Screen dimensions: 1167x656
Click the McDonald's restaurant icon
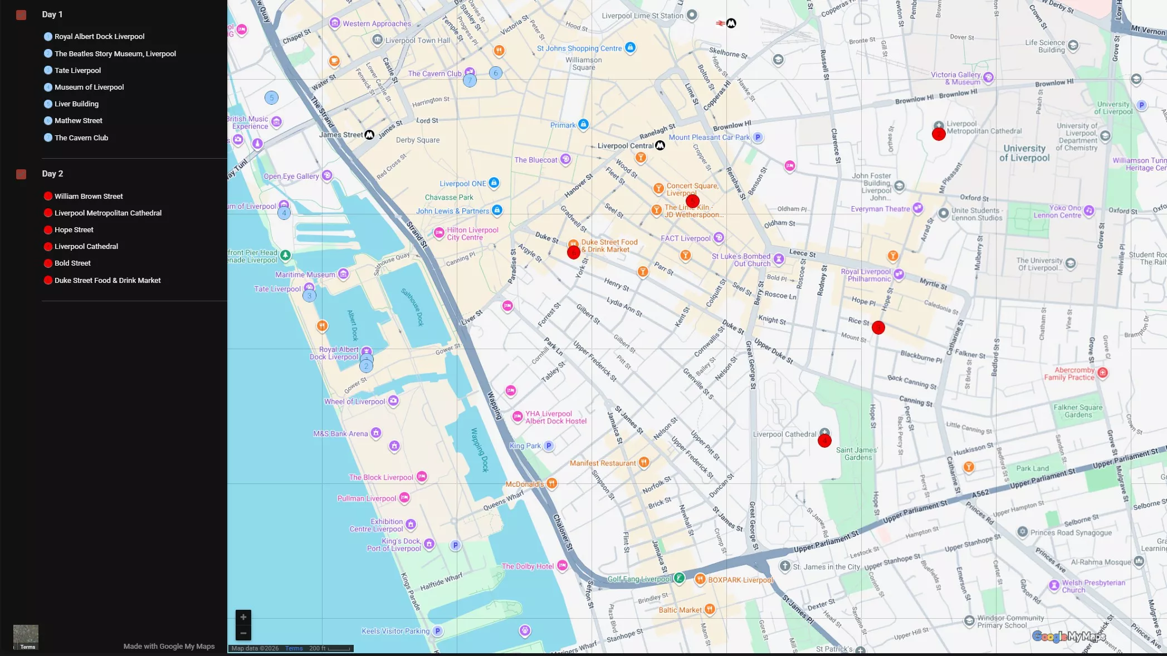(551, 483)
